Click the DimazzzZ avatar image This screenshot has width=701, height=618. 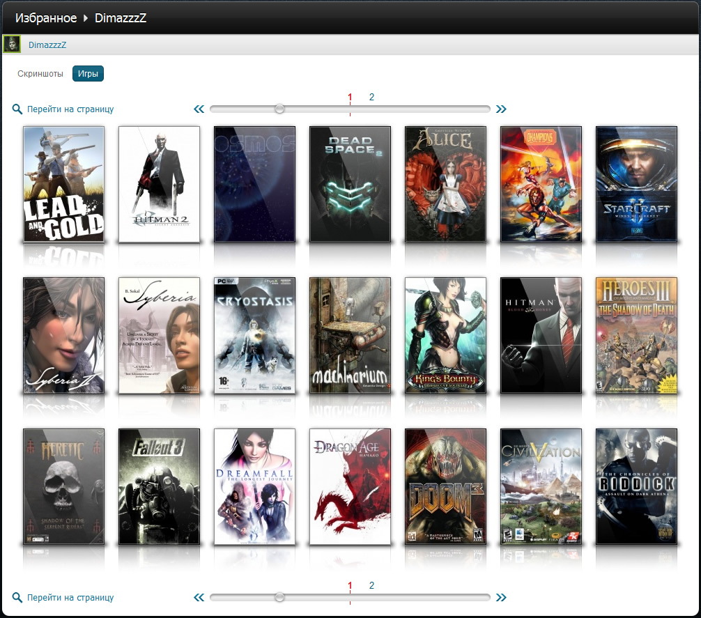click(x=12, y=44)
